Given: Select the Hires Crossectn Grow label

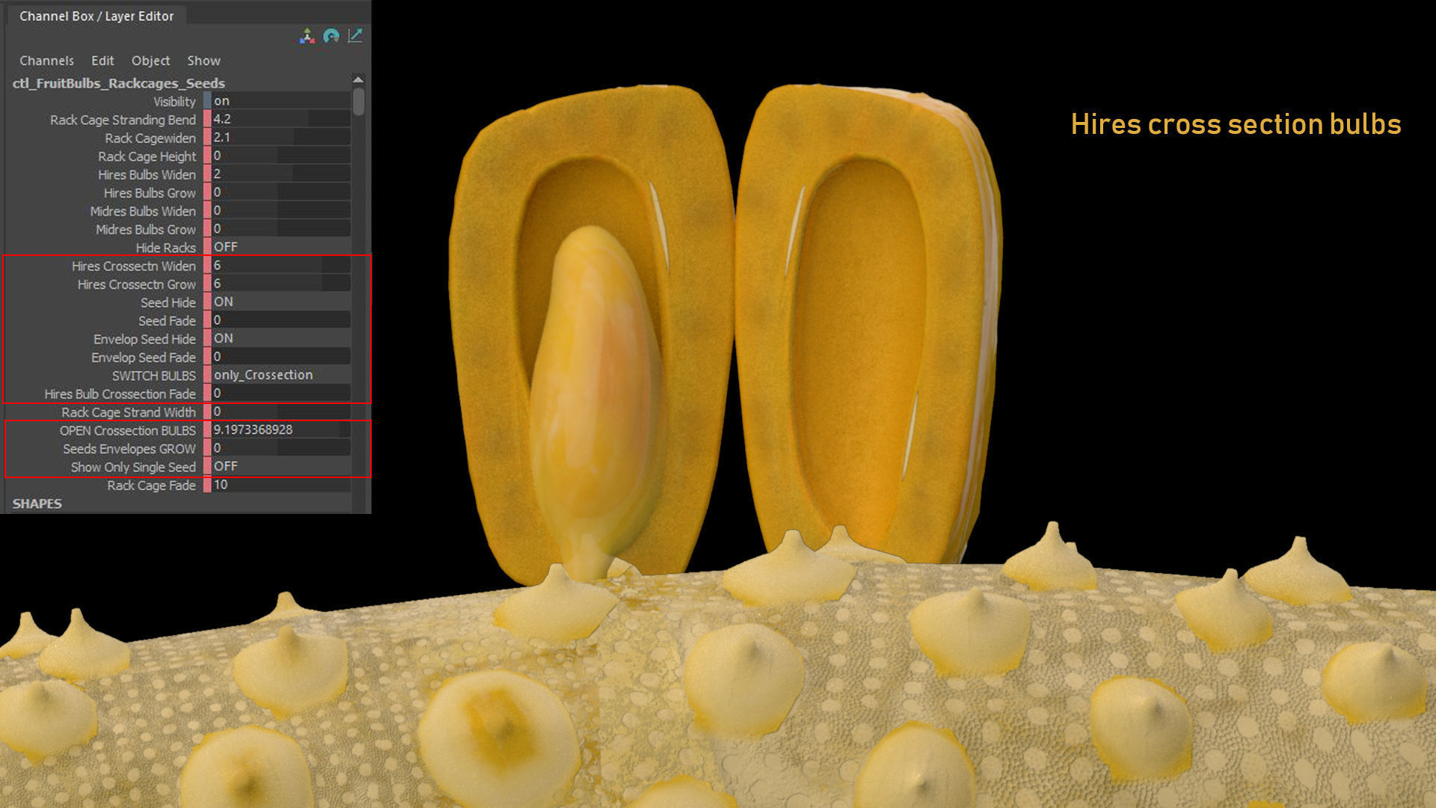Looking at the screenshot, I should pos(137,284).
